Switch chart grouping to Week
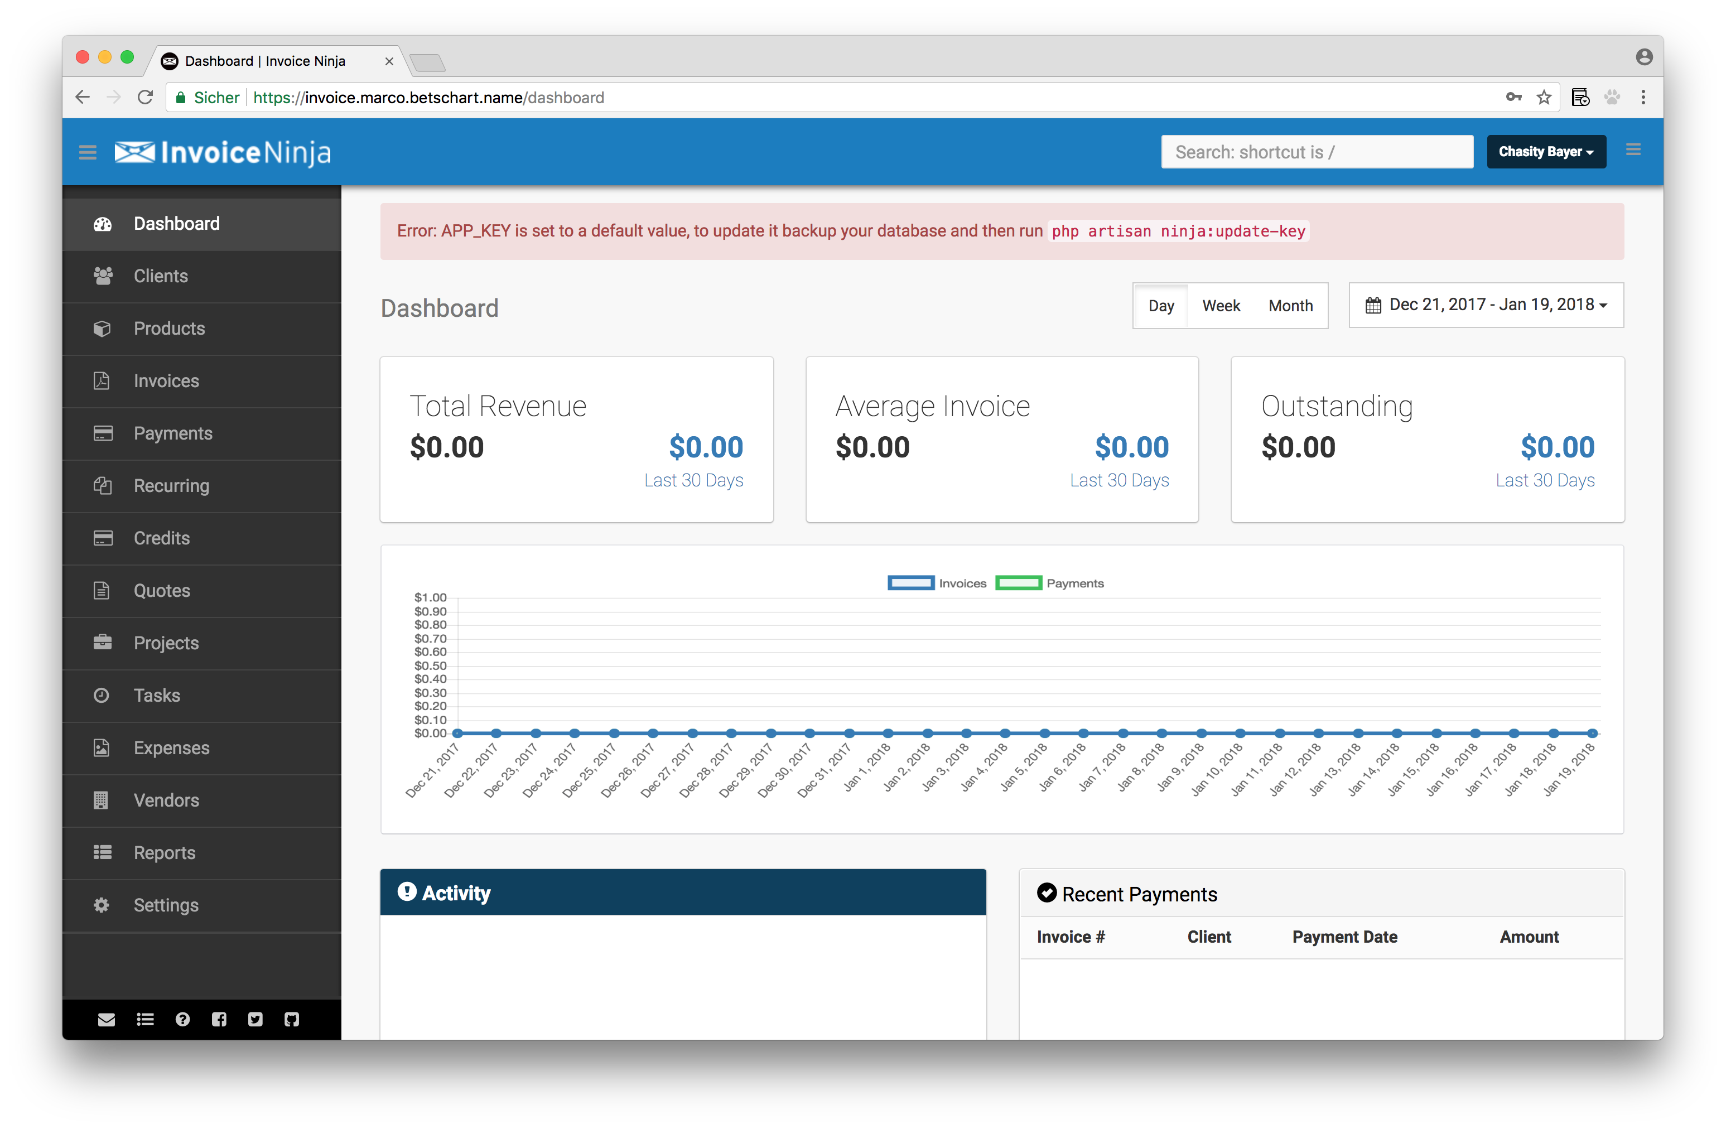This screenshot has height=1129, width=1726. (1221, 306)
